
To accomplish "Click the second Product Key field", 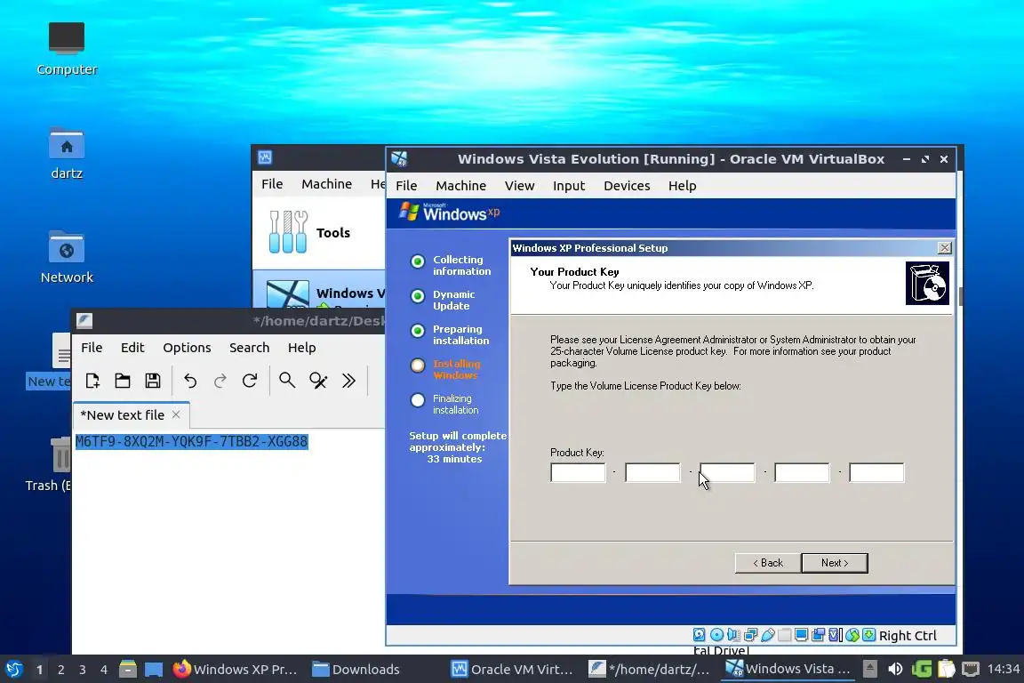I will pos(652,472).
